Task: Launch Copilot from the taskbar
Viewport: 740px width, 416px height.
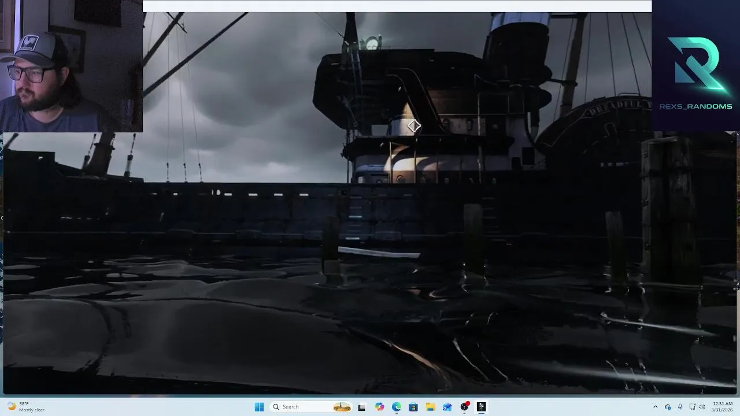Action: (x=379, y=407)
